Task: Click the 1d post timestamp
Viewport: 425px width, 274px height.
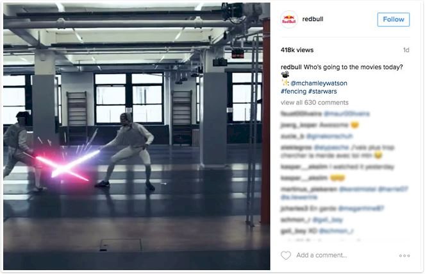Action: (x=406, y=50)
